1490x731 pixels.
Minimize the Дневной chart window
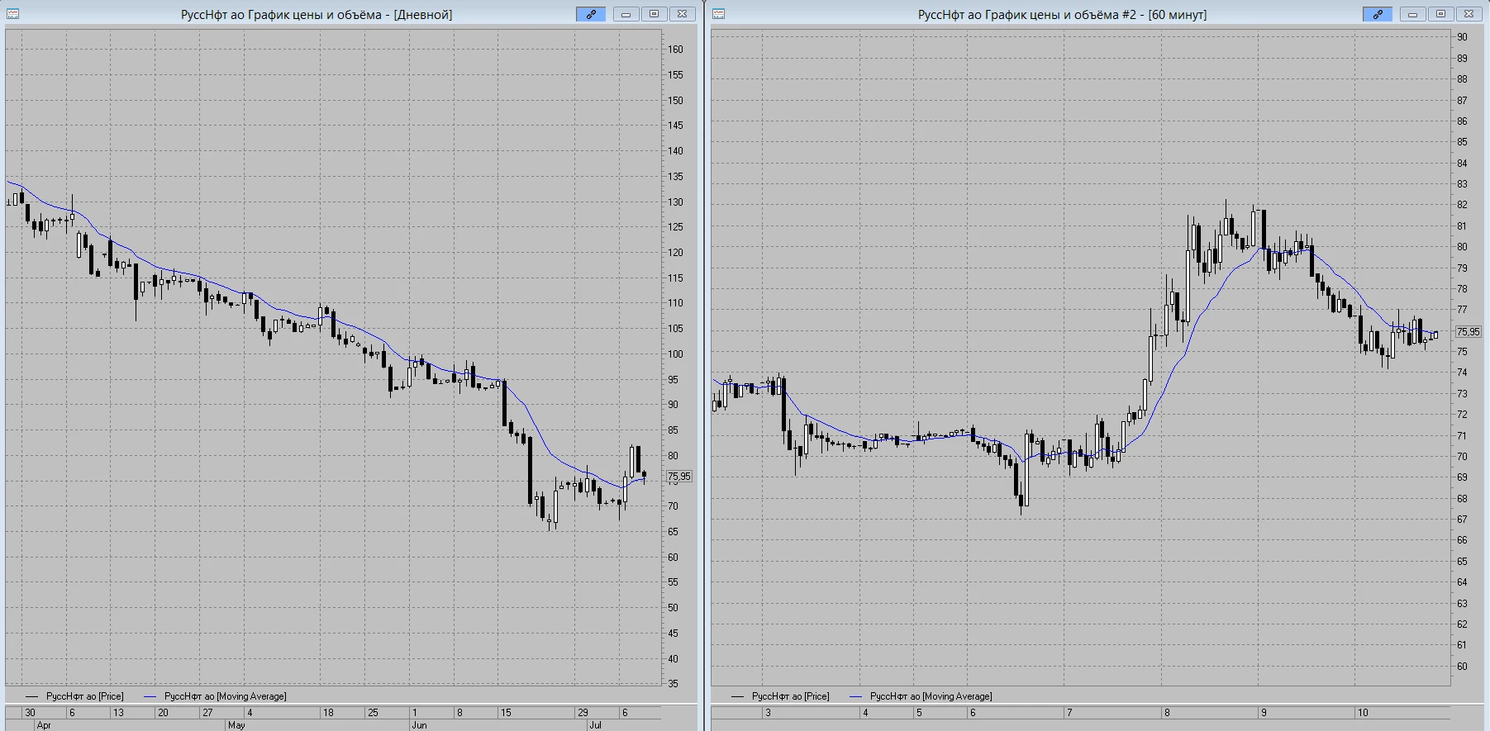tap(626, 14)
